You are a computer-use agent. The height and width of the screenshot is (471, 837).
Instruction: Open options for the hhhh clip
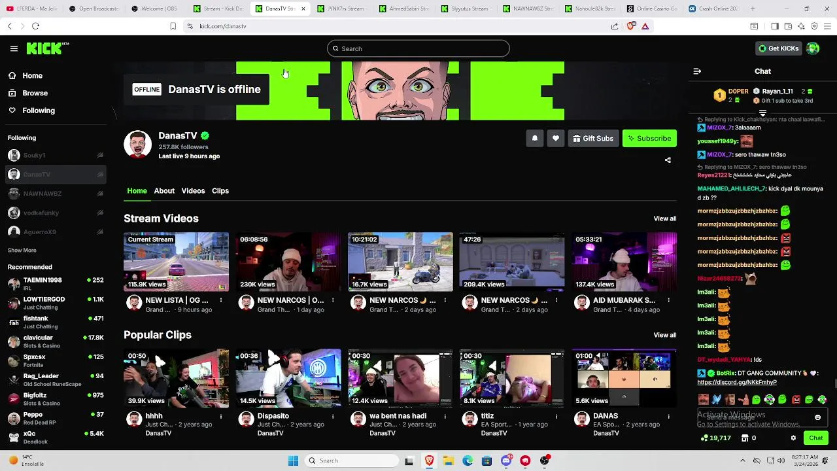tap(221, 416)
